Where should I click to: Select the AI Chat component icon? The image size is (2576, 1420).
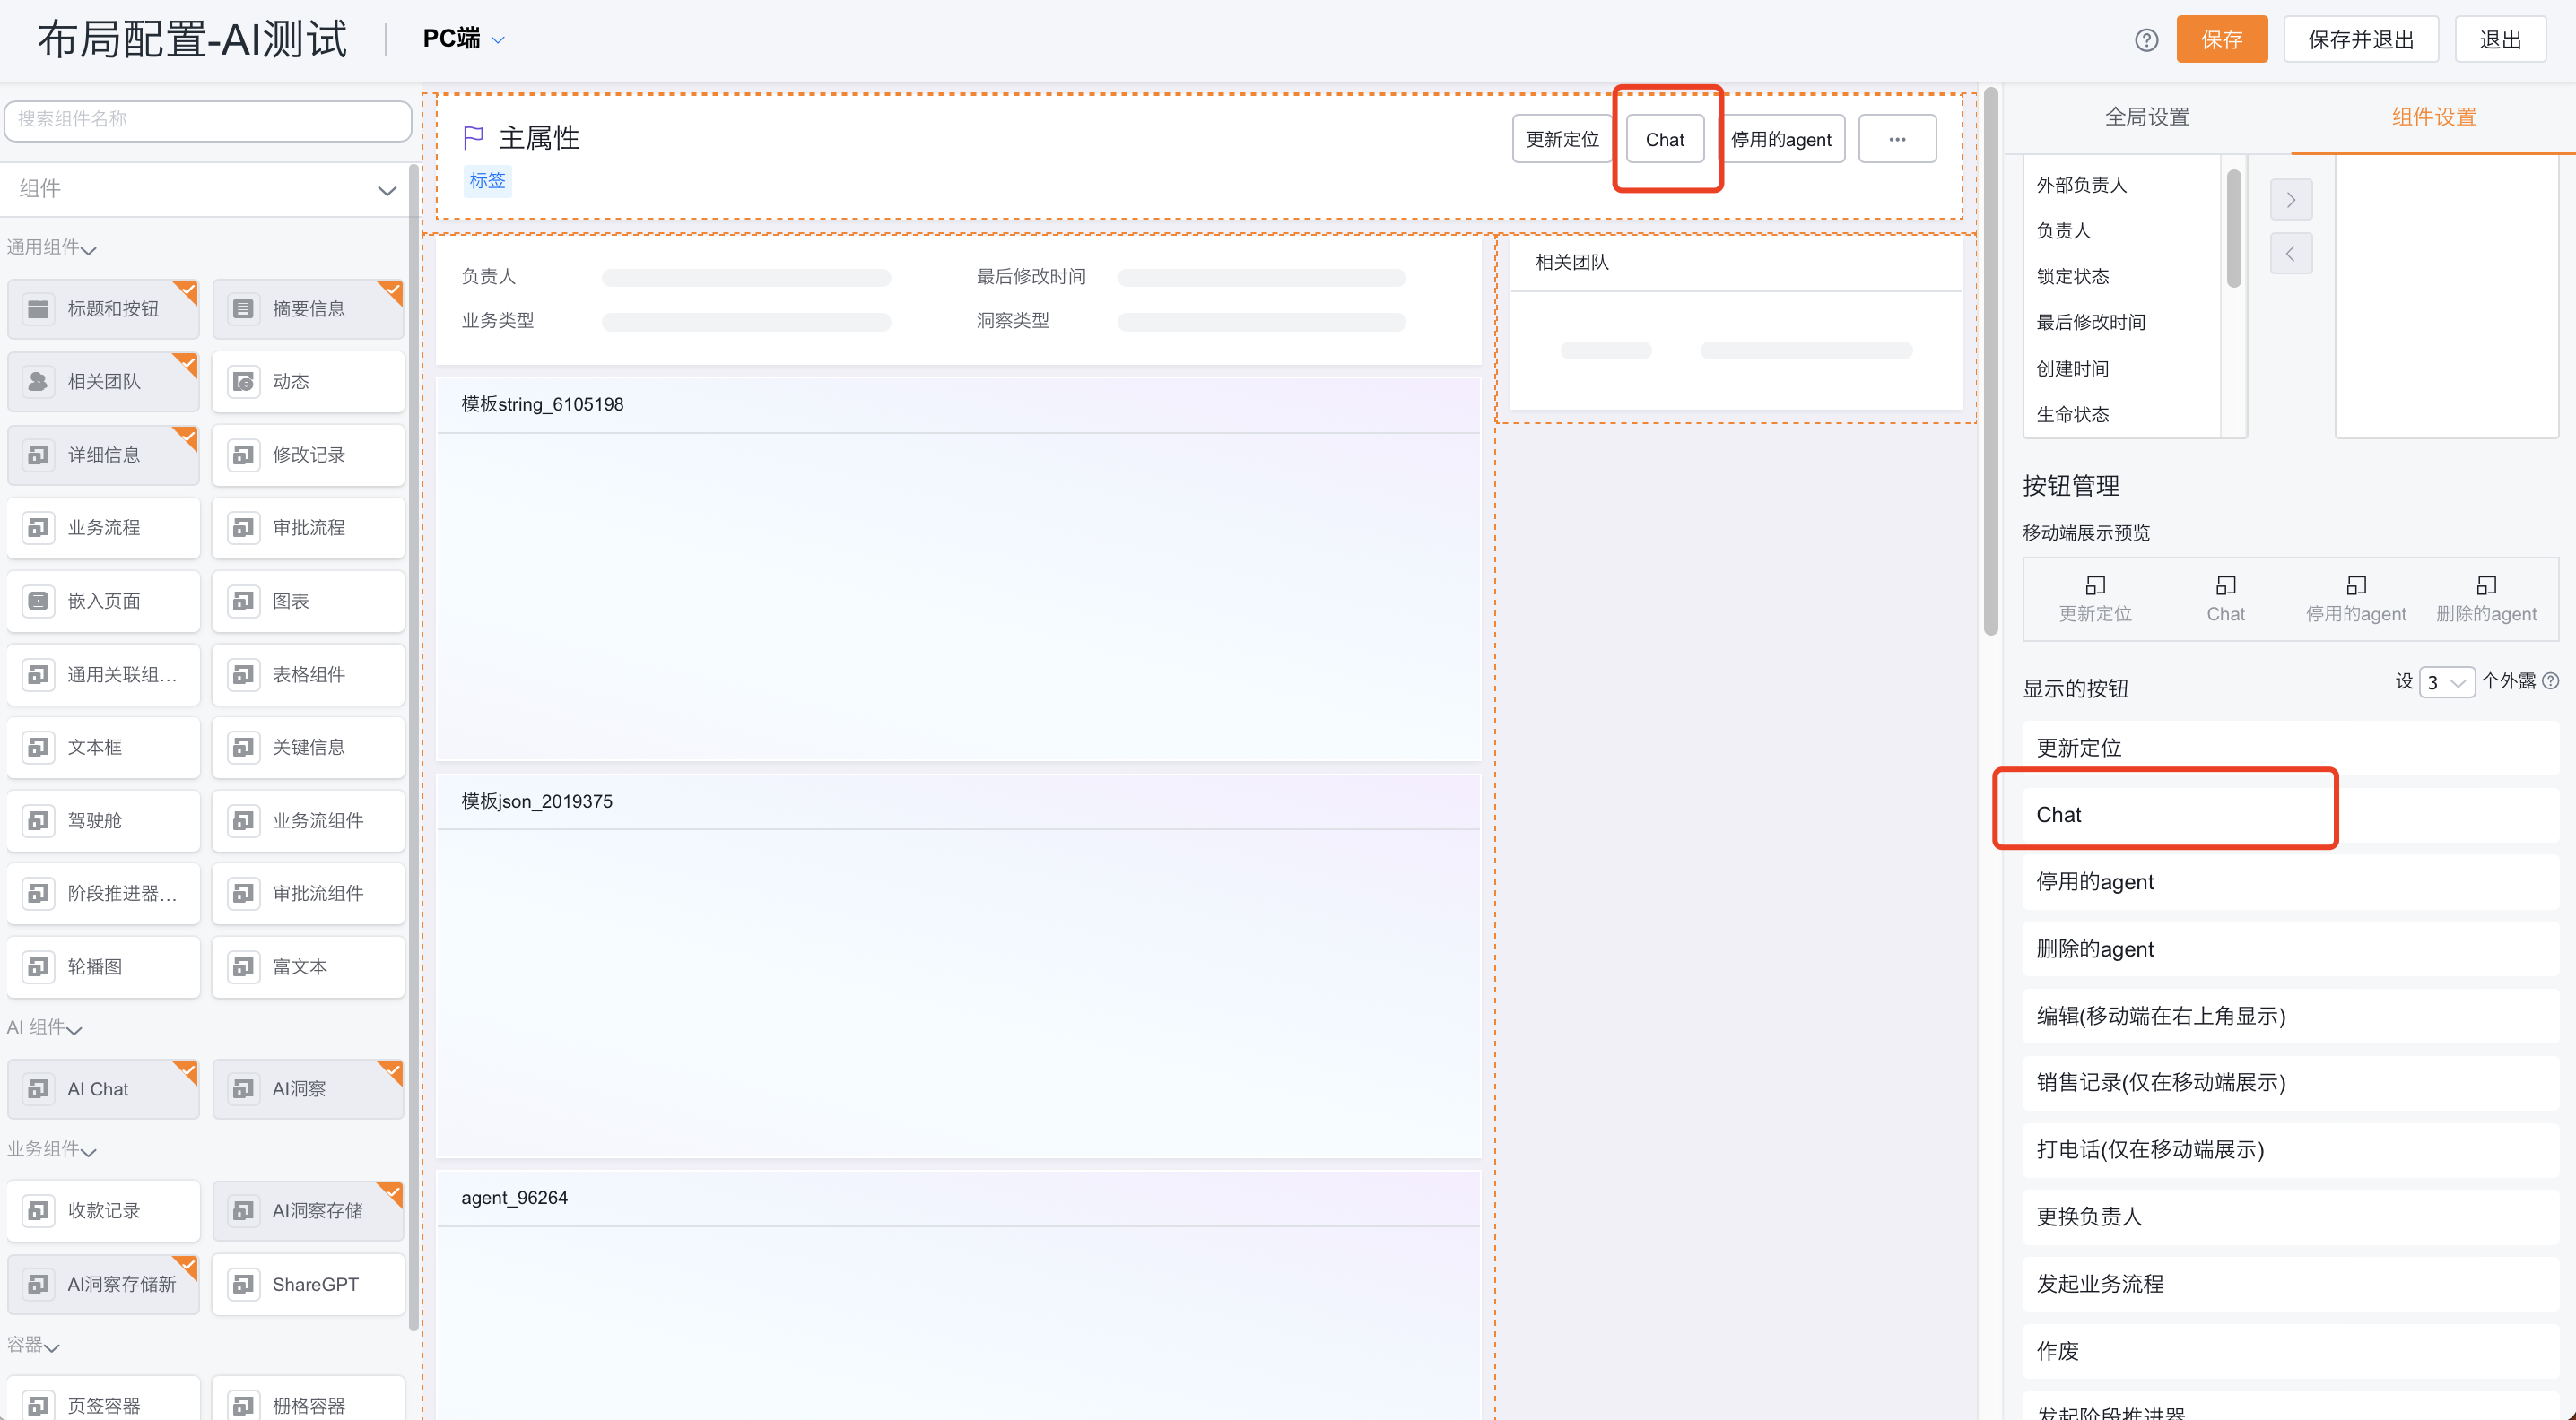pos(38,1088)
